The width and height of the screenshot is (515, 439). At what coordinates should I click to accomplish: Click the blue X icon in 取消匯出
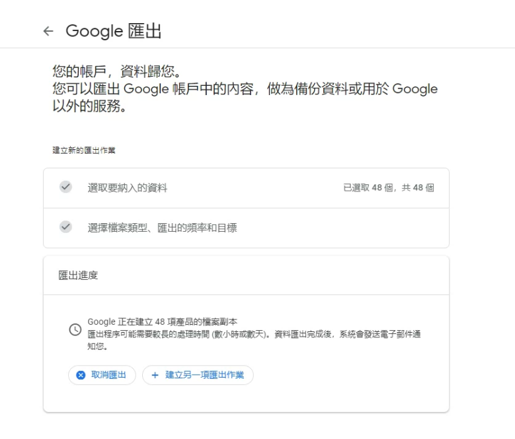tap(81, 375)
